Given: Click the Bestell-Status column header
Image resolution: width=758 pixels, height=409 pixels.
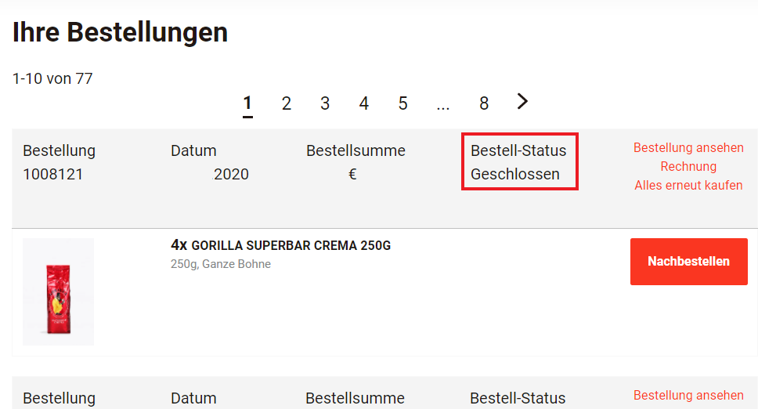Looking at the screenshot, I should 518,150.
